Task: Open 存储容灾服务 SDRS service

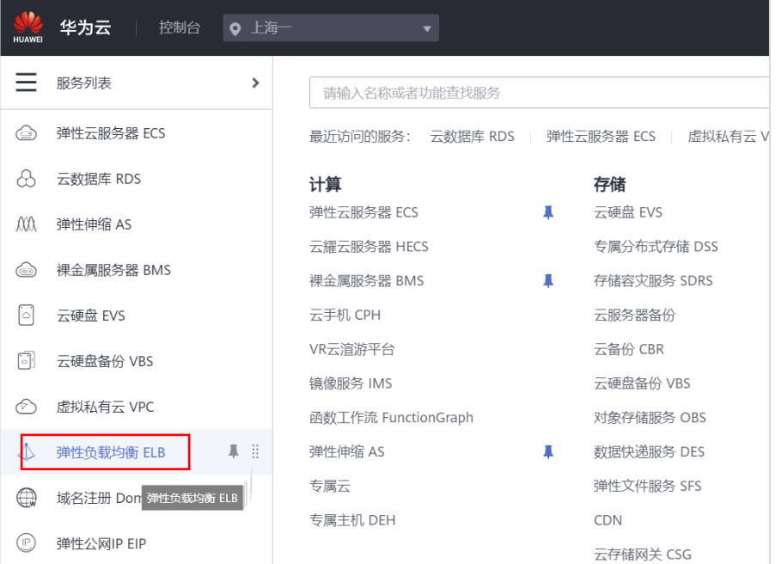Action: pos(653,280)
